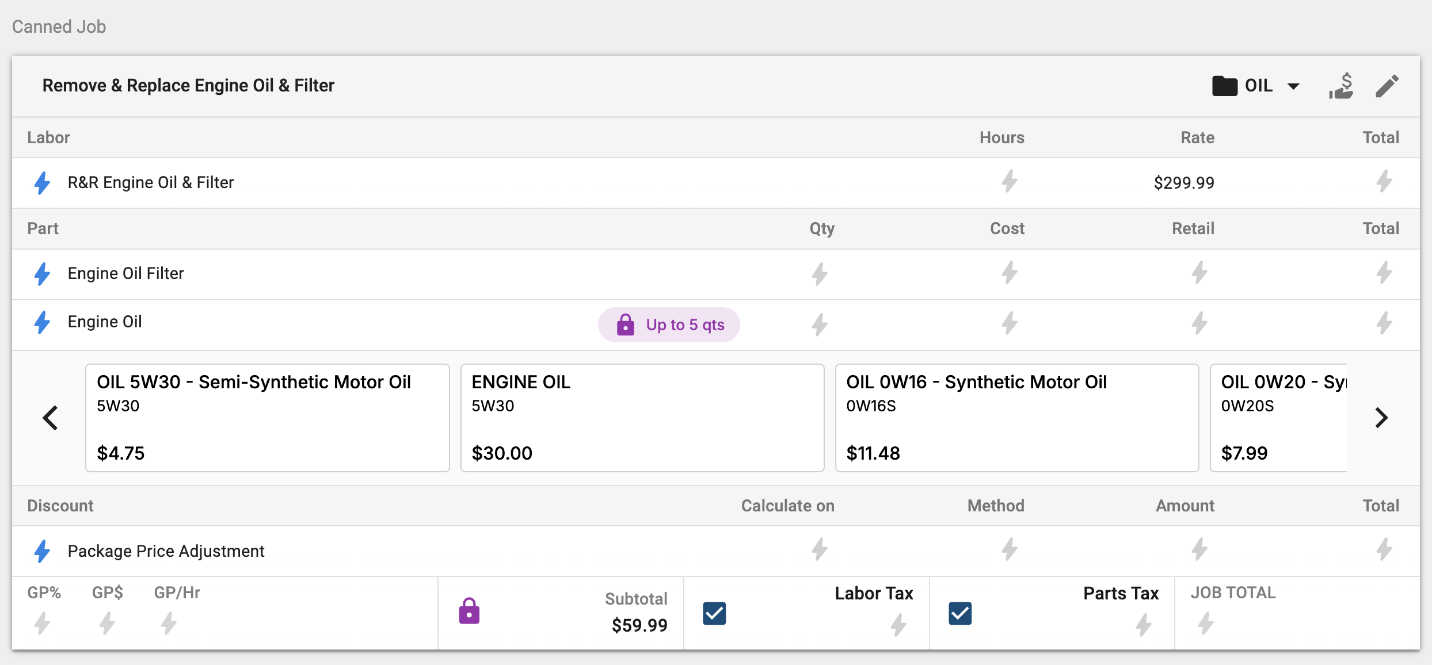Image resolution: width=1432 pixels, height=665 pixels.
Task: Uncheck the Parts Tax checkbox
Action: click(x=960, y=613)
